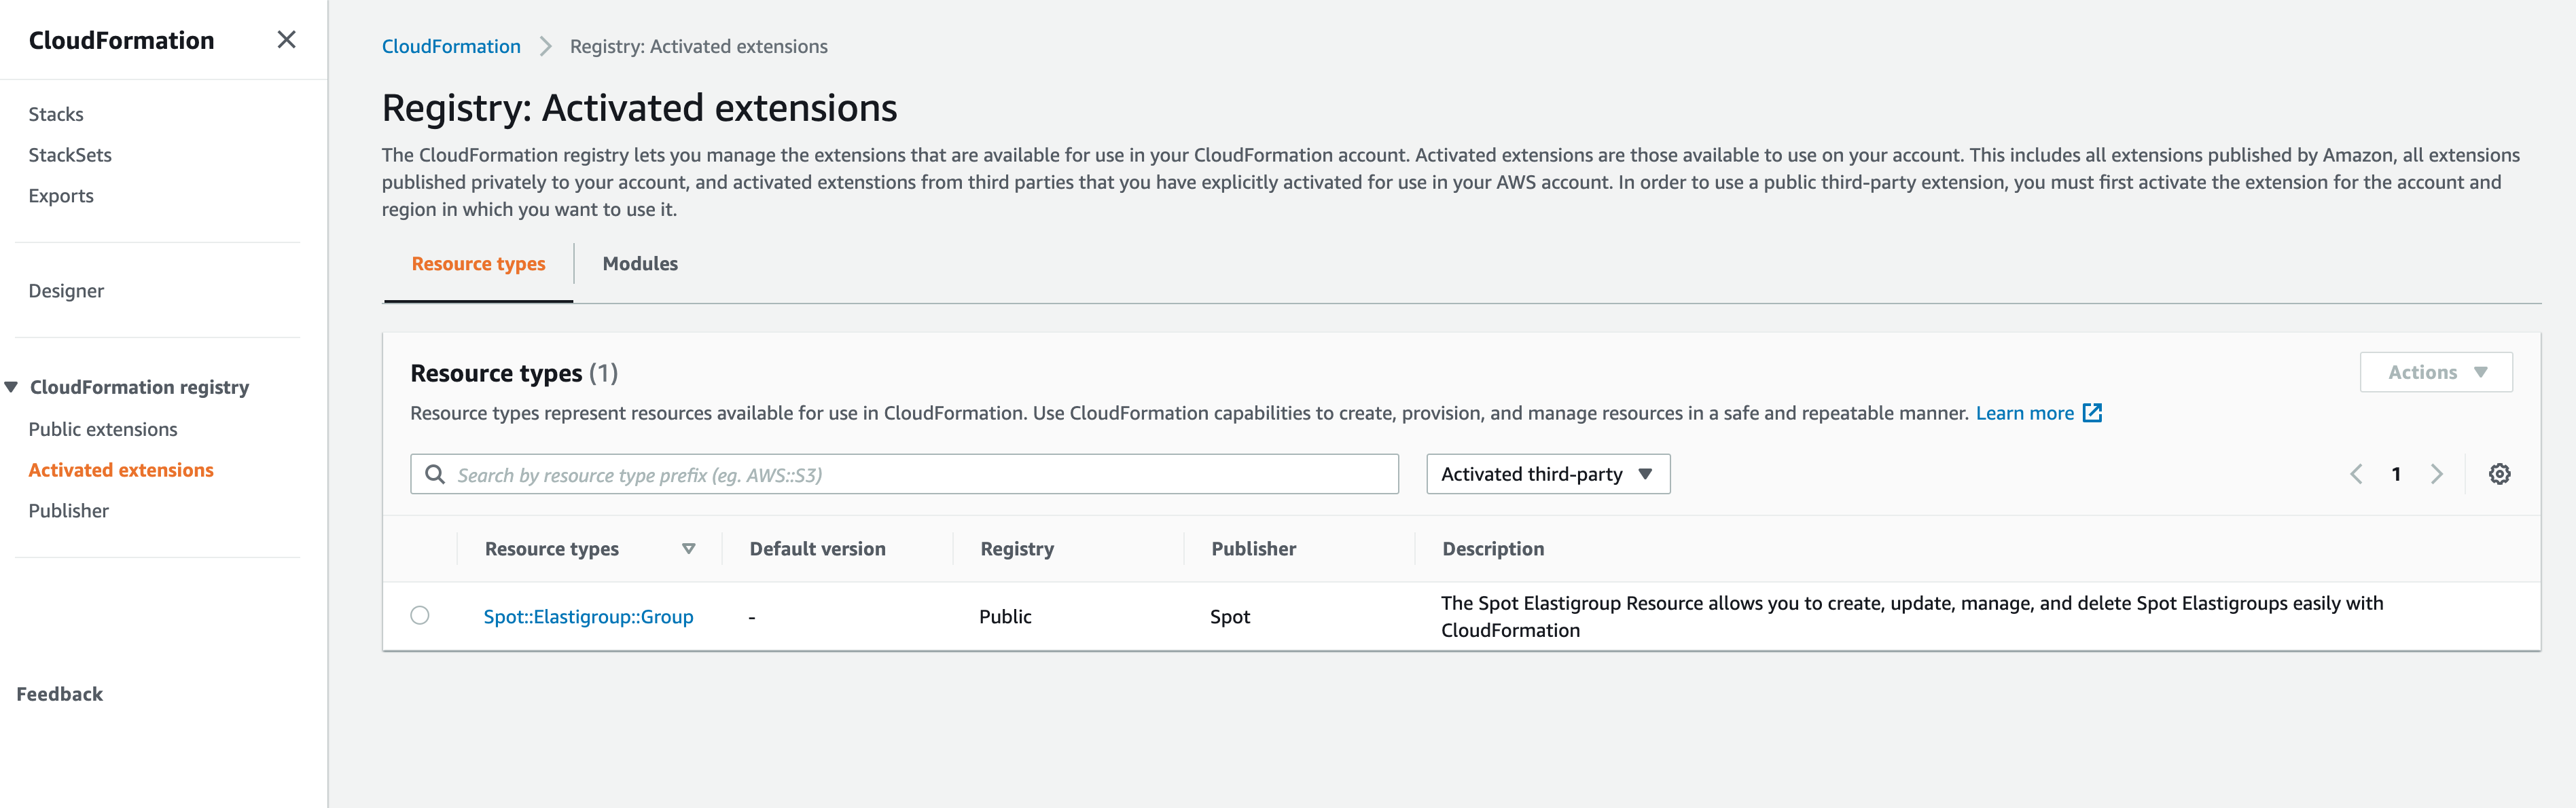Go to previous page arrow

(x=2356, y=474)
